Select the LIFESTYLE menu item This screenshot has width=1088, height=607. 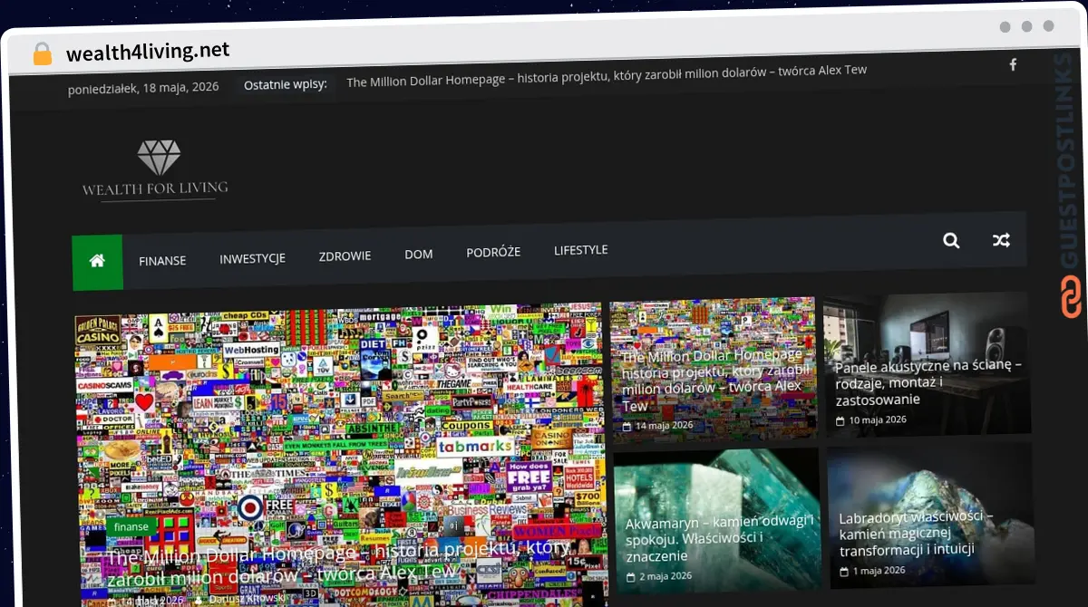pos(581,250)
